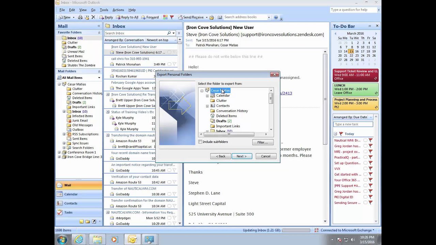Cancel the Export Personal Folders dialog
This screenshot has width=436, height=245.
pyautogui.click(x=266, y=156)
